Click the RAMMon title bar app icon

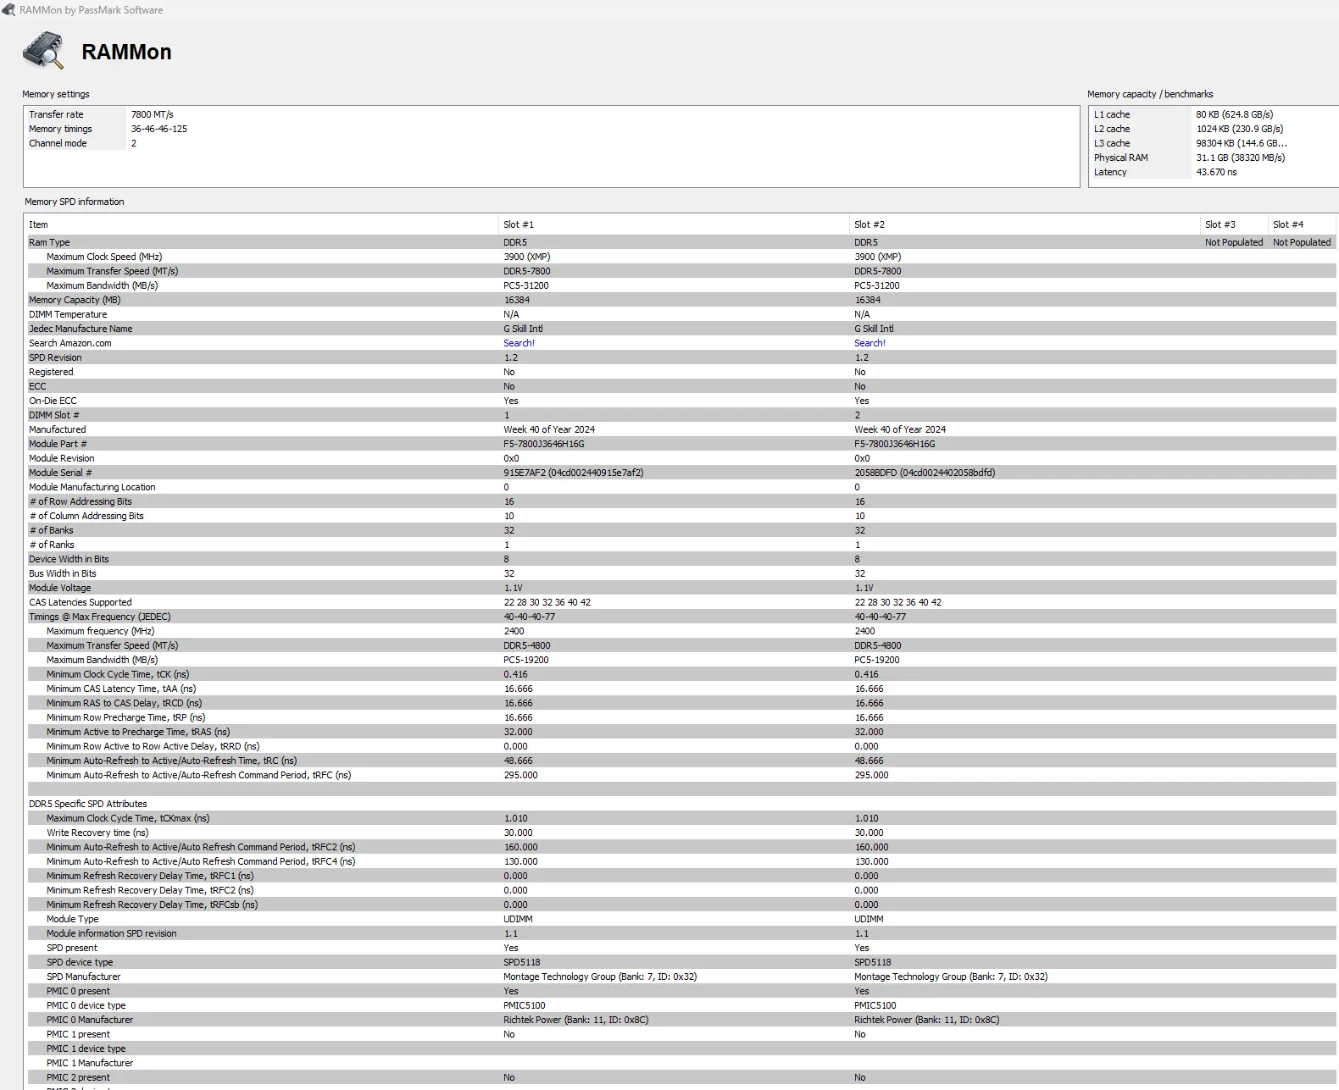tap(8, 9)
